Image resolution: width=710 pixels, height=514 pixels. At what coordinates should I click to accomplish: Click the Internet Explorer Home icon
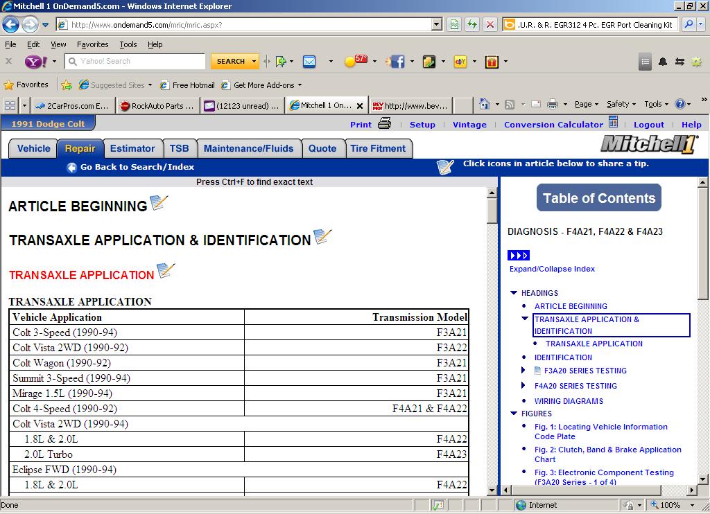coord(484,105)
